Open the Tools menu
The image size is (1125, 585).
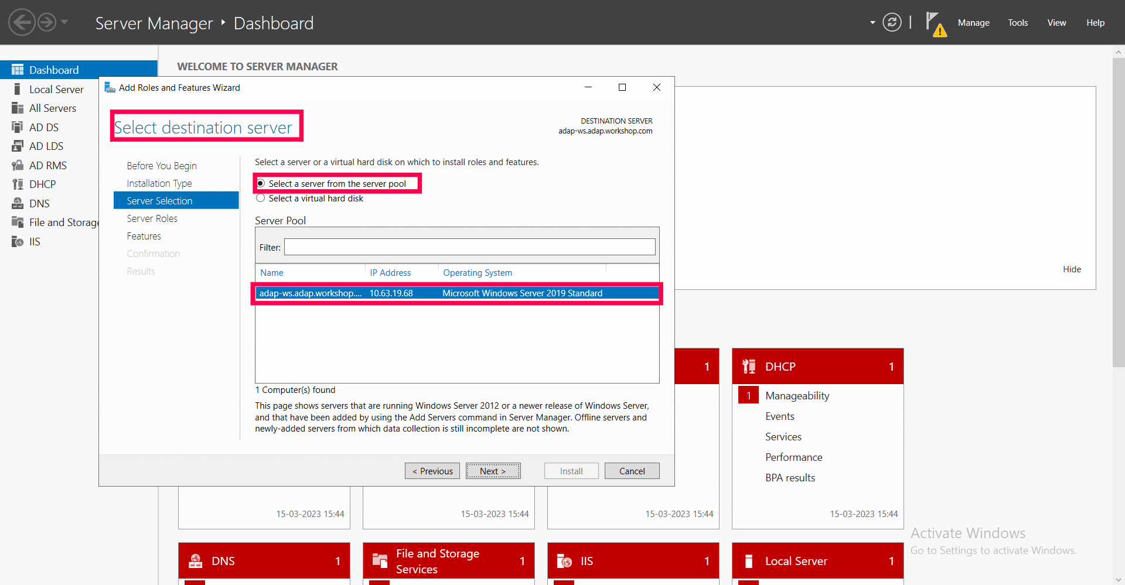pyautogui.click(x=1017, y=23)
